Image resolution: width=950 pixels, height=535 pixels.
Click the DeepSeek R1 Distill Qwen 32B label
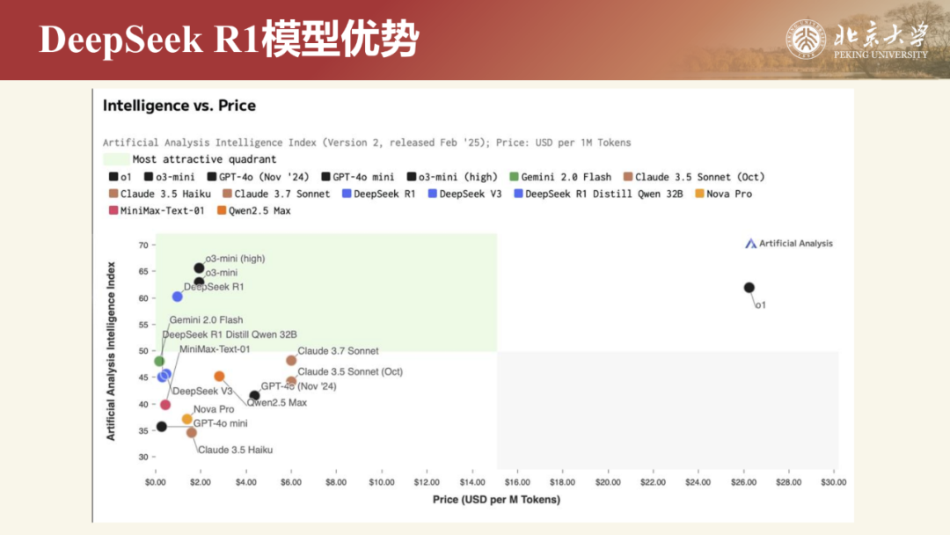[230, 334]
